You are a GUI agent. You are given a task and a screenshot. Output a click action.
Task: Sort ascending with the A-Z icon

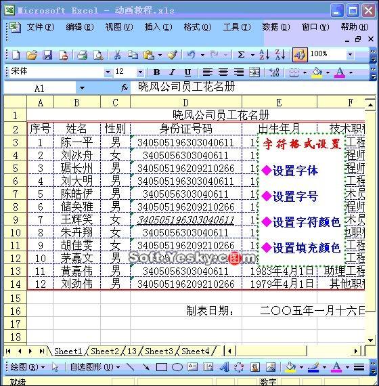[264, 54]
